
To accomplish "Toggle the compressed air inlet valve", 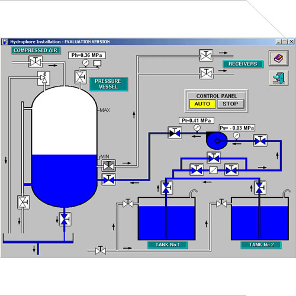I will click(x=36, y=62).
